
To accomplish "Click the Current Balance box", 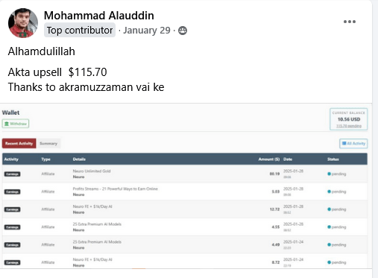I will point(349,119).
